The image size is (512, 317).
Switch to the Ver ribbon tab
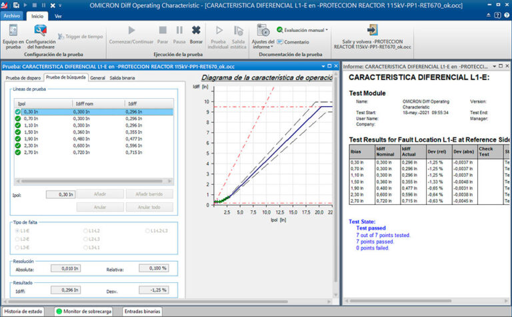click(58, 16)
